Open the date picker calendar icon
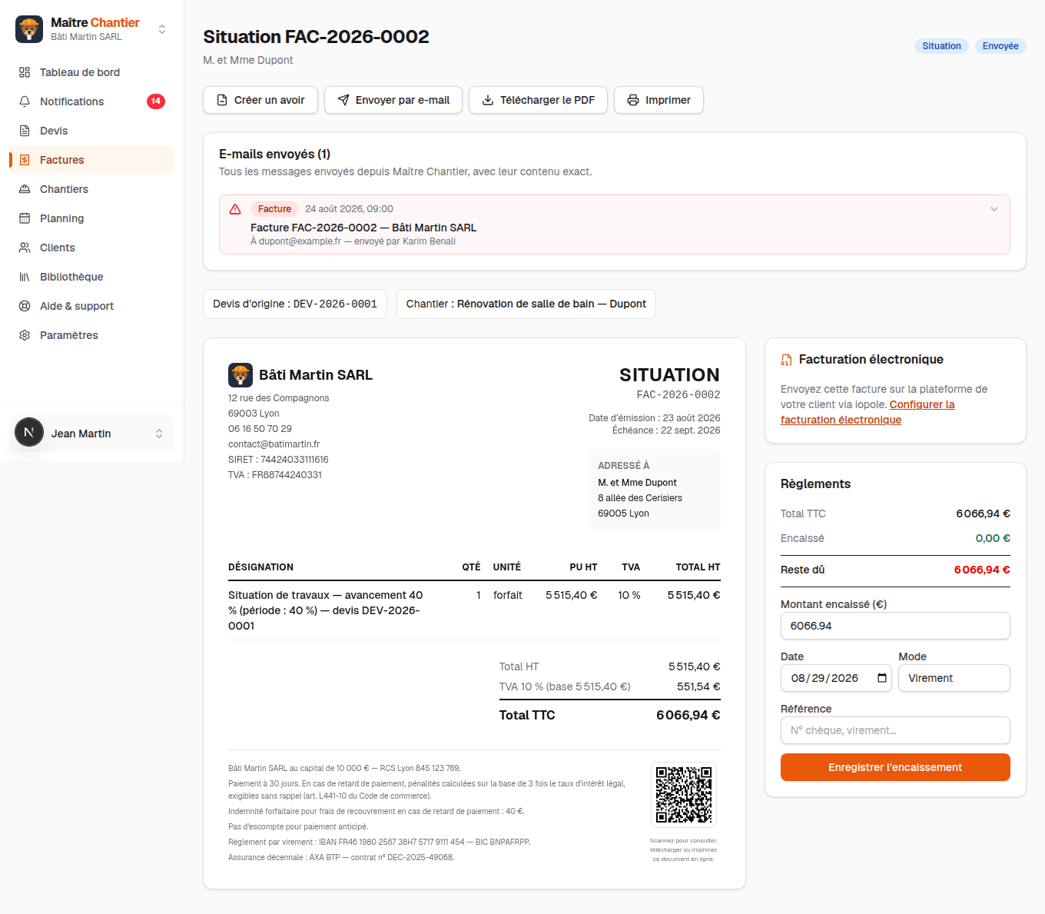 pos(882,678)
